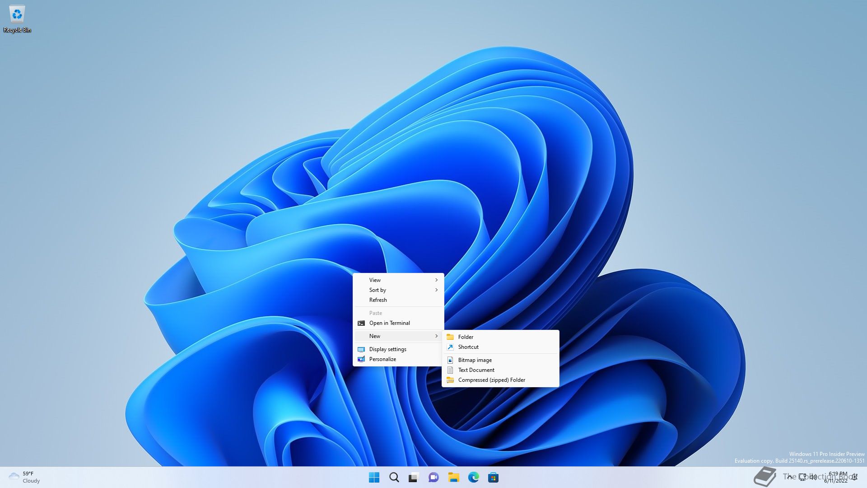Click the View submenu chevron arrow

pos(436,280)
